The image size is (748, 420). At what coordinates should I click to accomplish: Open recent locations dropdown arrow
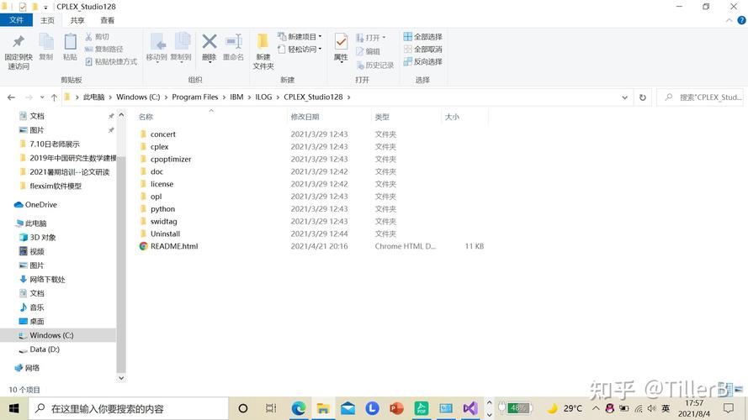42,97
